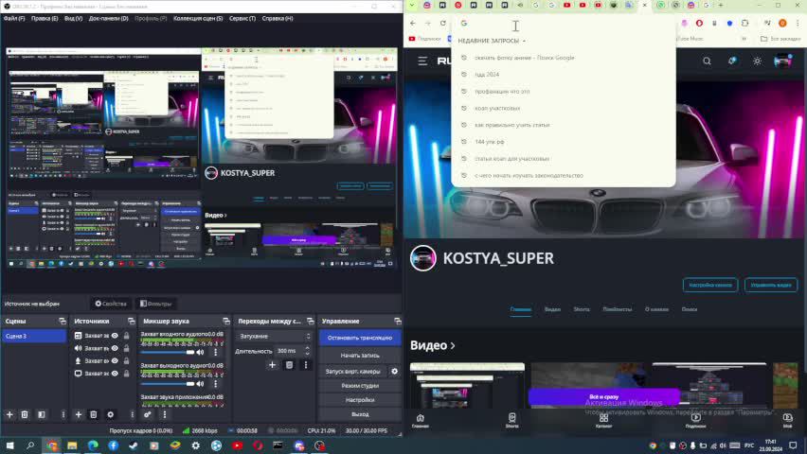The width and height of the screenshot is (807, 454).
Task: Open Rutube search magnifier icon
Action: pyautogui.click(x=707, y=61)
